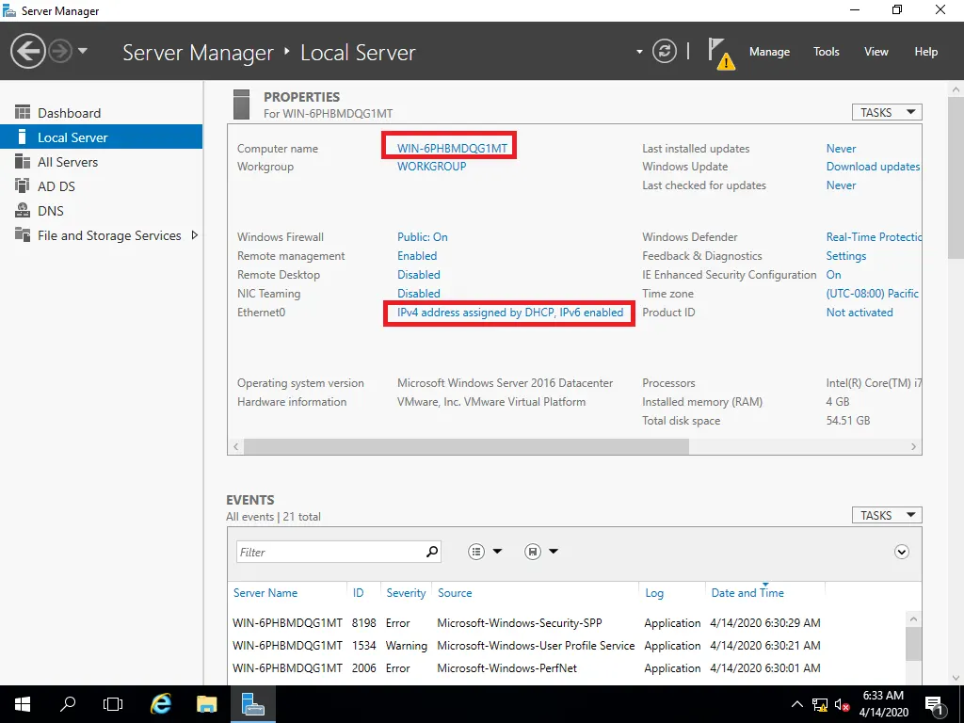This screenshot has width=964, height=723.
Task: Click the DNS icon in sidebar
Action: point(23,210)
